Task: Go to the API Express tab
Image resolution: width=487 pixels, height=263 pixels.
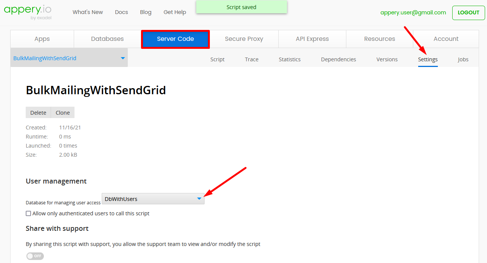Action: (312, 39)
